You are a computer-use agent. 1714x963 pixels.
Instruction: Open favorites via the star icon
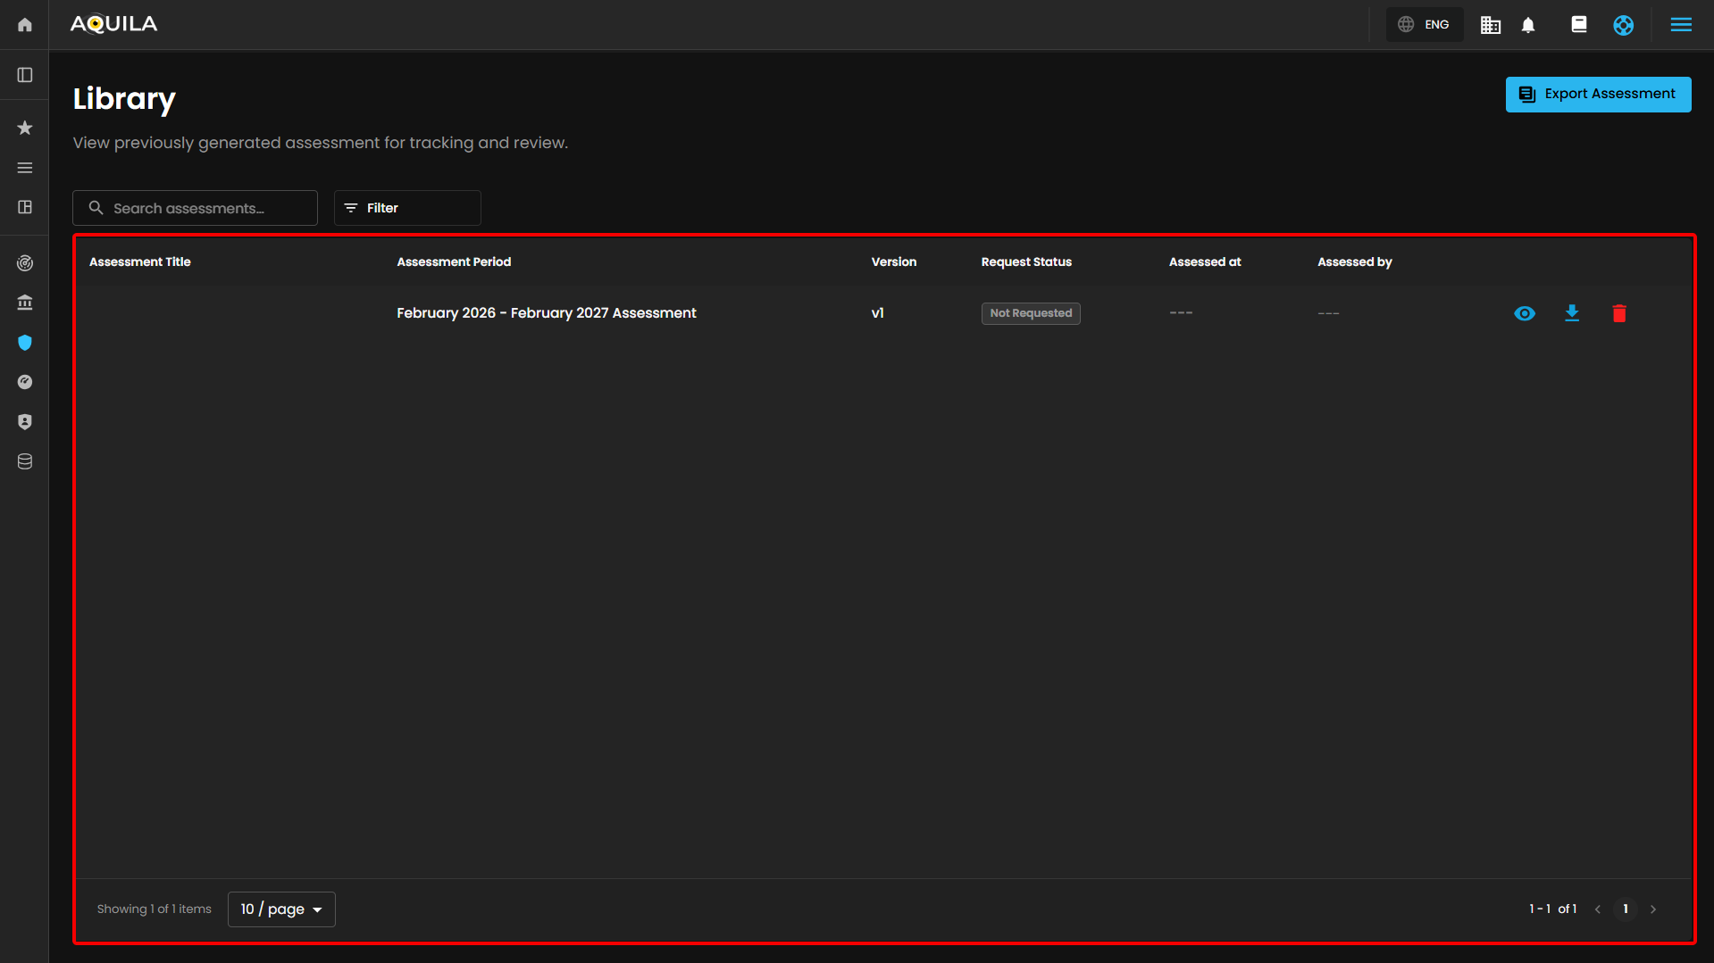pos(25,129)
